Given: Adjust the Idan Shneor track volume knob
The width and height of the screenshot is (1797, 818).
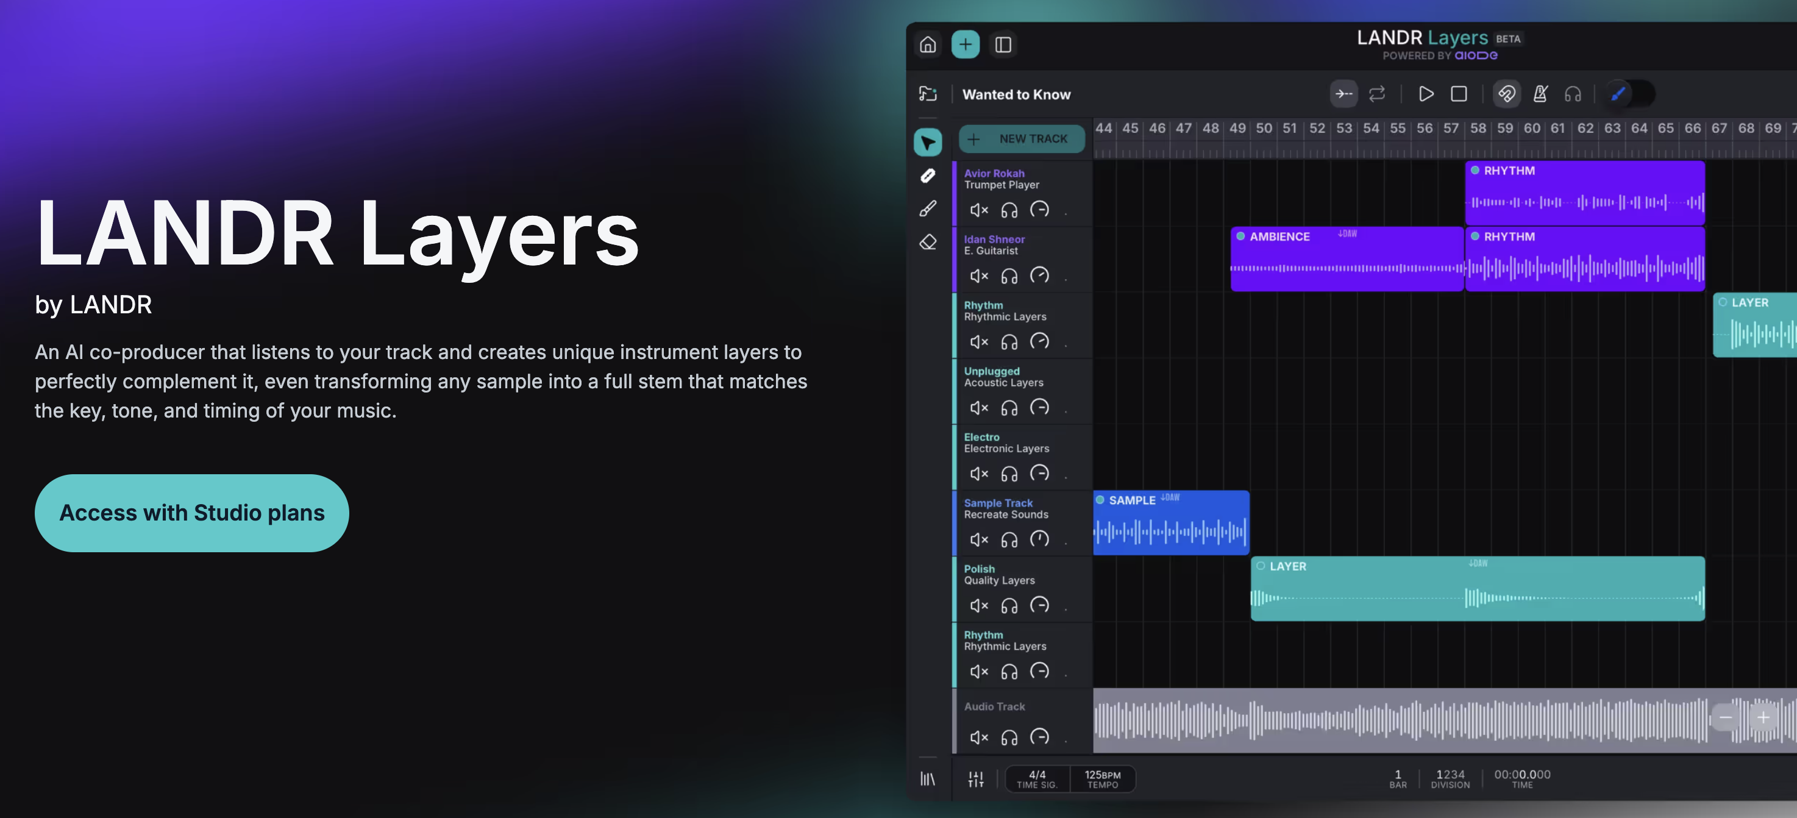Looking at the screenshot, I should tap(1040, 276).
